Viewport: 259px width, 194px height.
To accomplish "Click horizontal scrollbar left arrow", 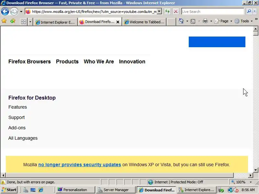I will pyautogui.click(x=3, y=175).
